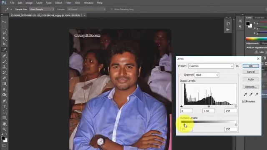The height and width of the screenshot is (150, 267).
Task: Open the Sample All Layers dropdown
Action: click(x=86, y=9)
